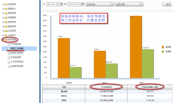This screenshot has height=103, width=173.
Task: Open the 选择司机 driver dropdown
Action: click(x=100, y=4)
